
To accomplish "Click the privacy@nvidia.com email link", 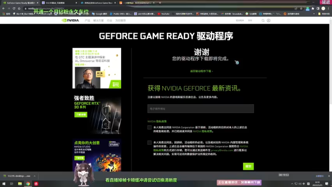I will 222,150.
